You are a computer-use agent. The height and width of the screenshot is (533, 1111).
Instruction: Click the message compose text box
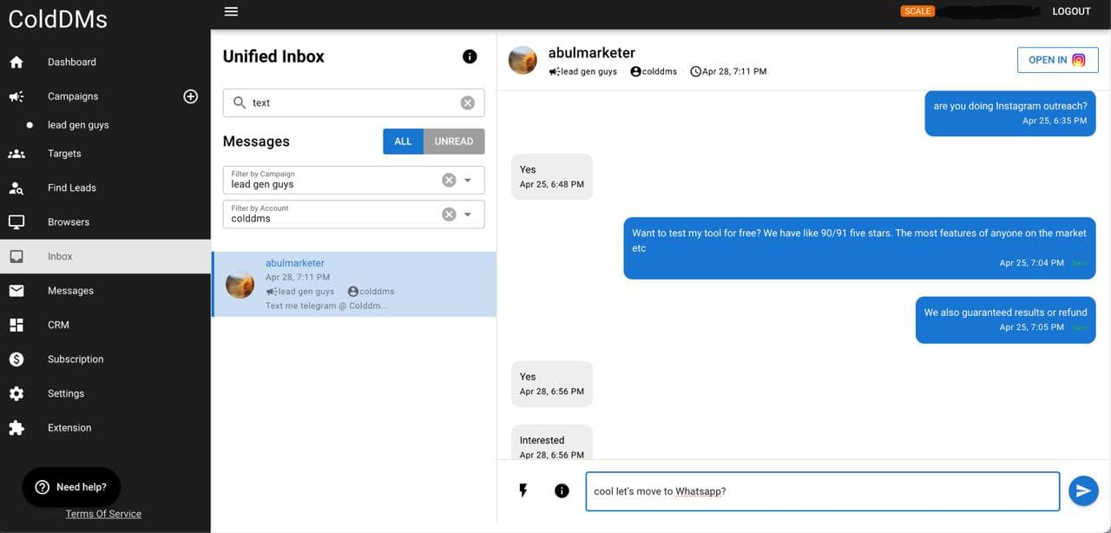pyautogui.click(x=823, y=491)
